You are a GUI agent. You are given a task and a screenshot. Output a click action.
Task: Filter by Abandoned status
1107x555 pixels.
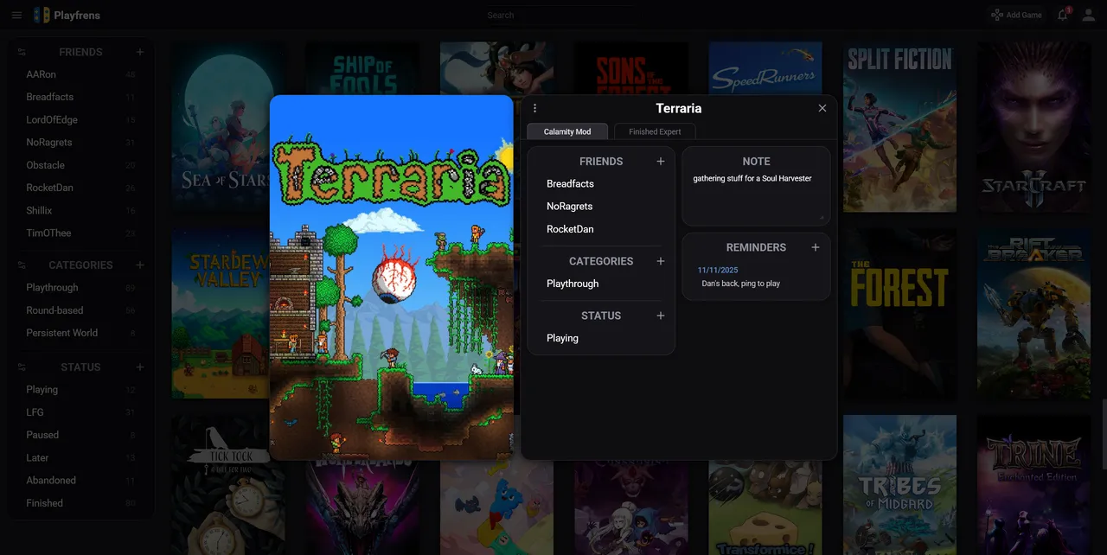coord(80,481)
